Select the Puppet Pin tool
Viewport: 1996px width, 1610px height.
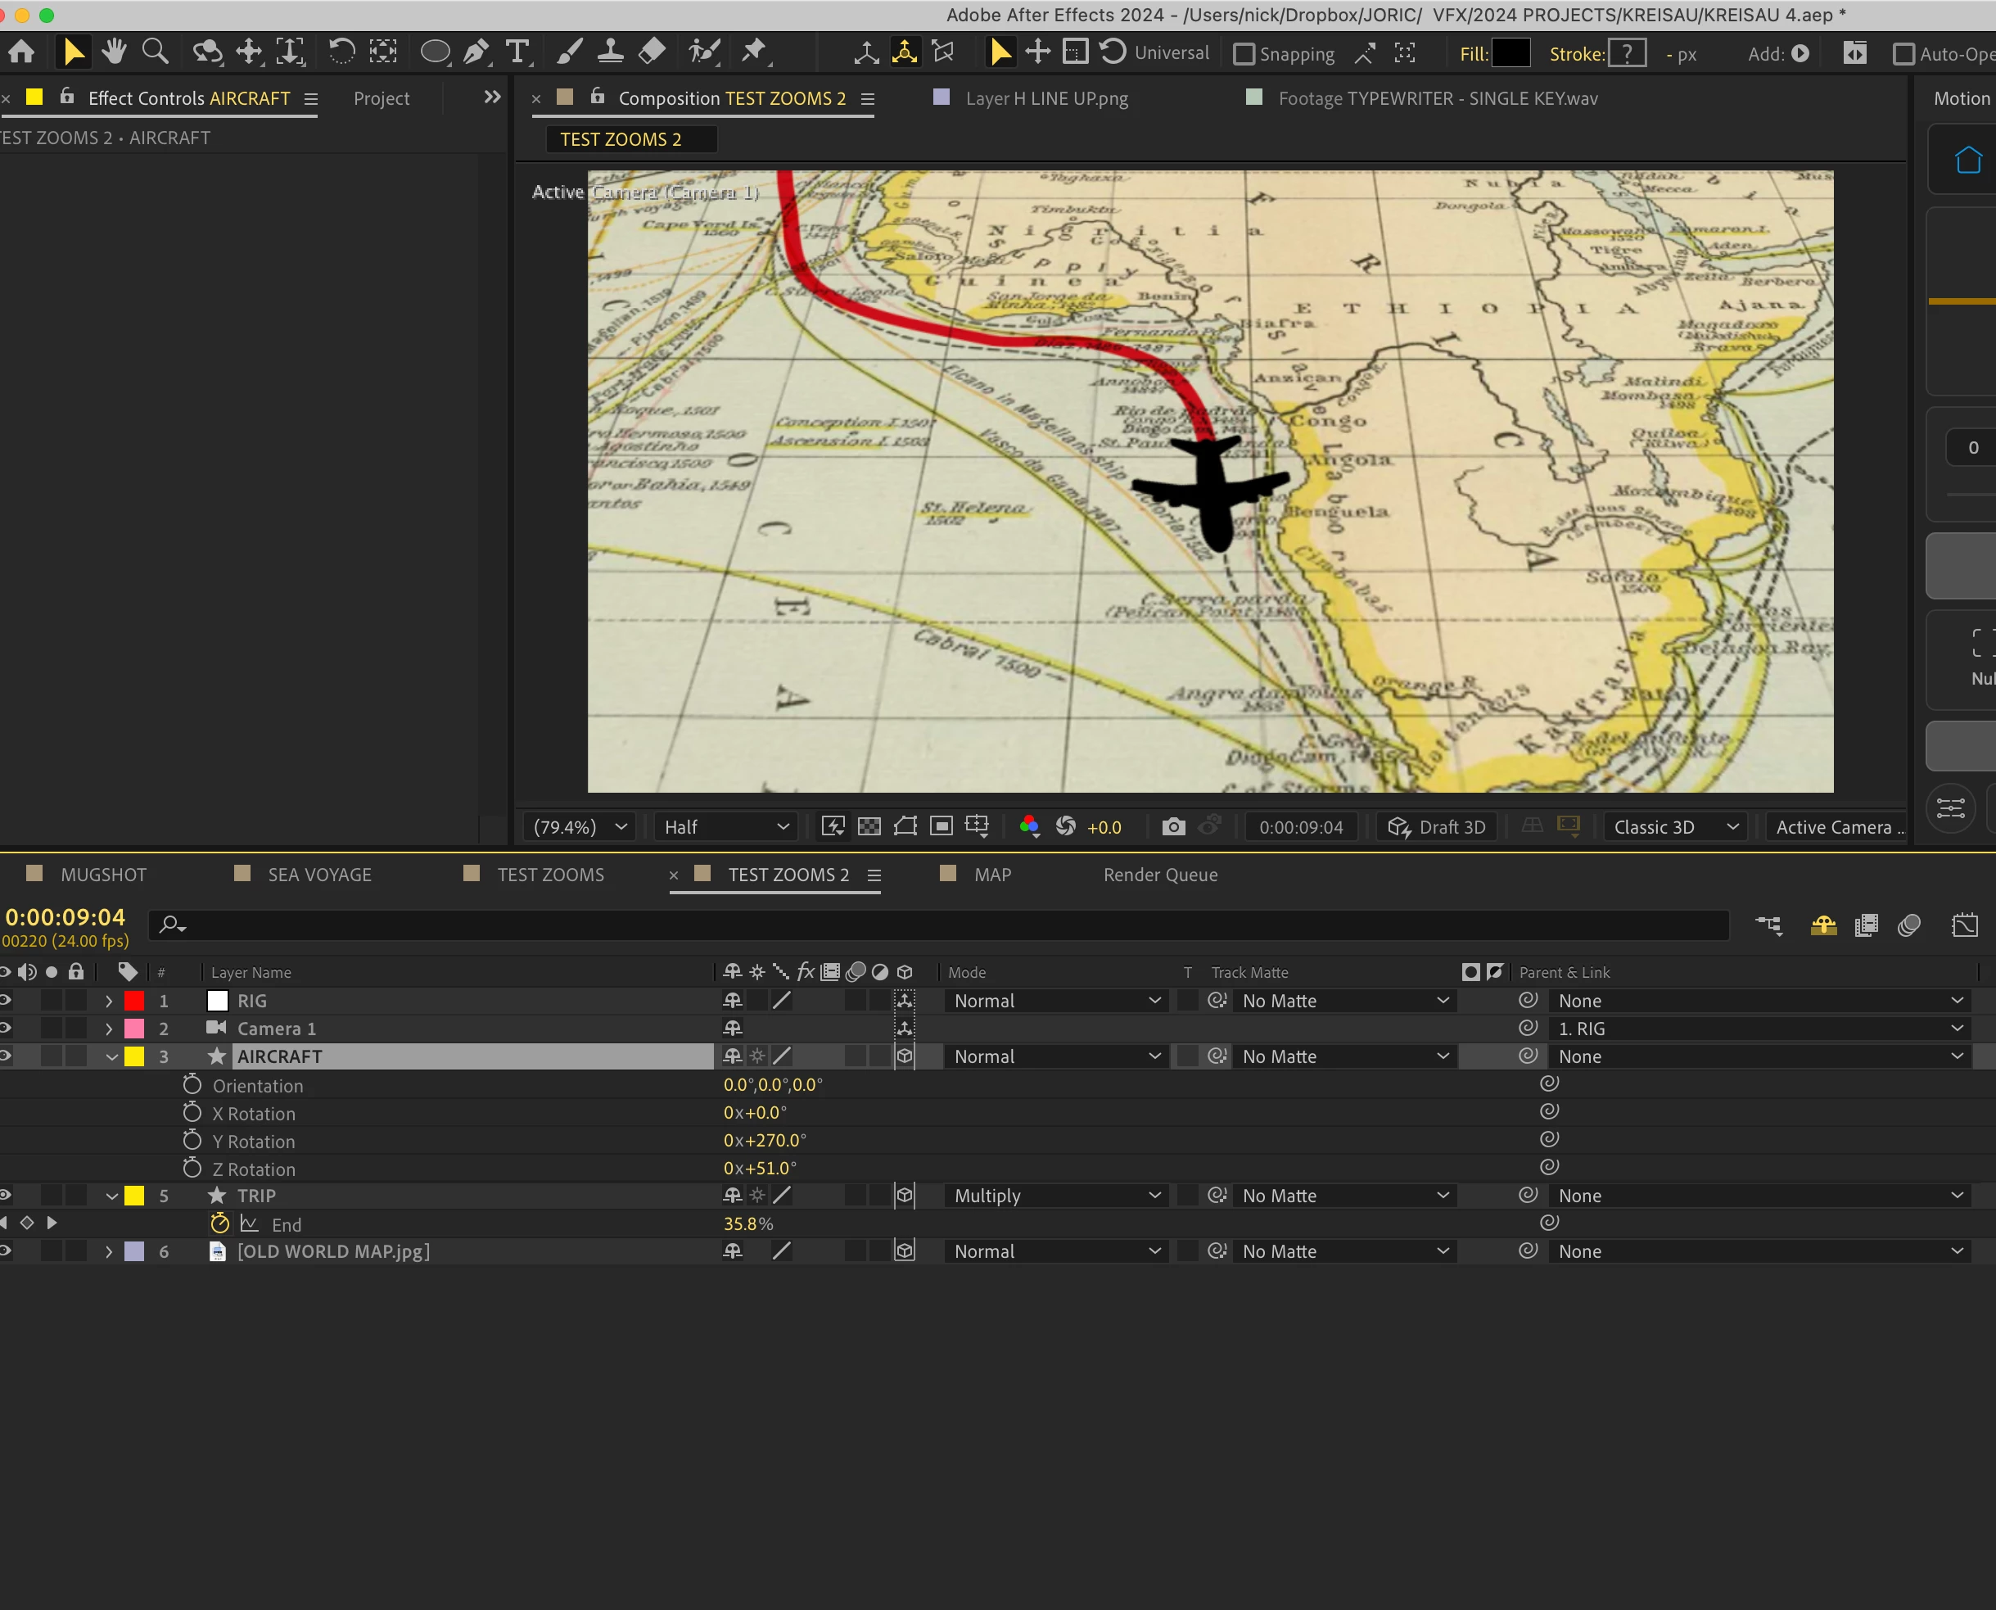tap(754, 51)
